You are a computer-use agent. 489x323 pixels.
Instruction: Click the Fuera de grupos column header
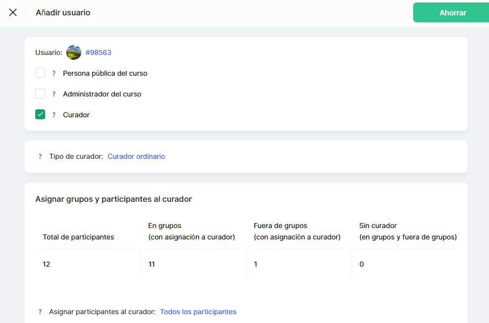click(x=297, y=231)
